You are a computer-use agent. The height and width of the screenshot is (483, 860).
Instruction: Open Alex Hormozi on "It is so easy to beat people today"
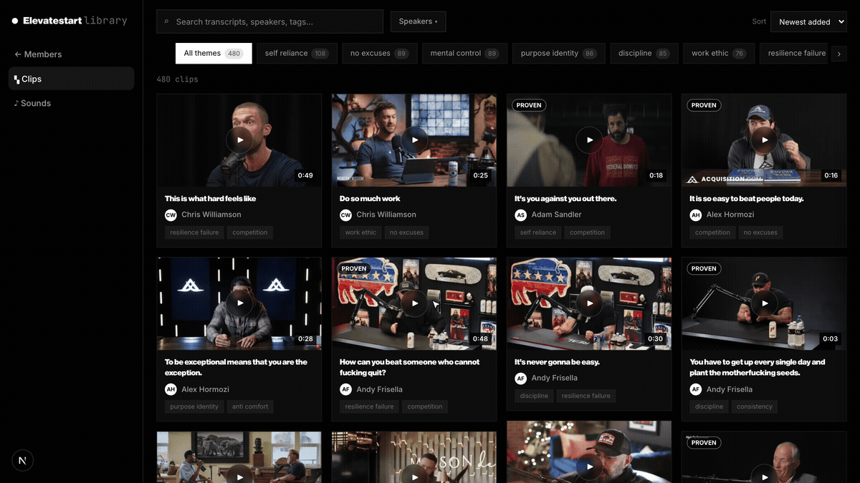point(730,215)
